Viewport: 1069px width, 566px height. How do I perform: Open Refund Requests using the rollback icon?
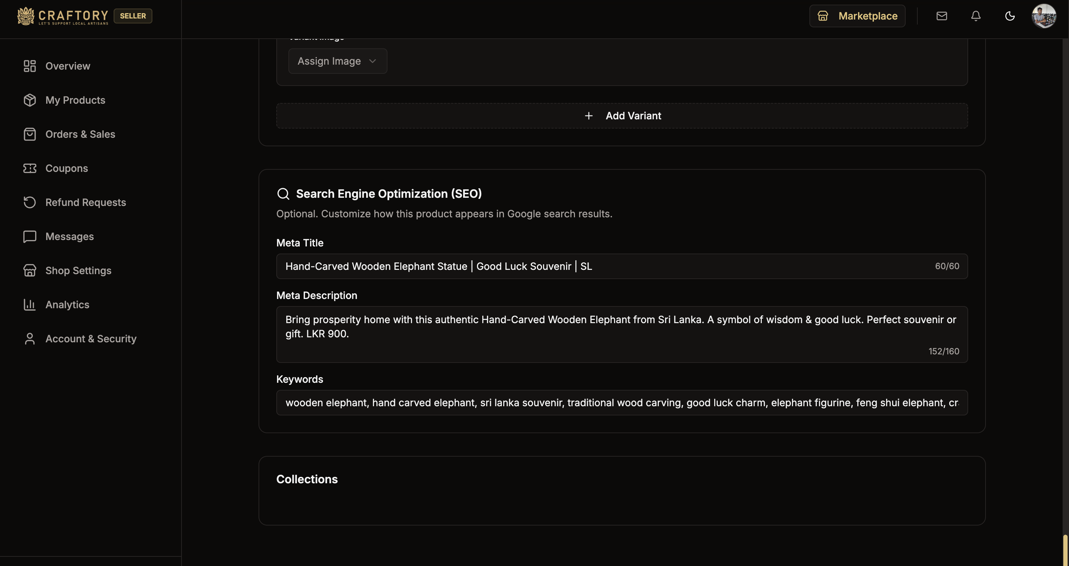coord(29,202)
